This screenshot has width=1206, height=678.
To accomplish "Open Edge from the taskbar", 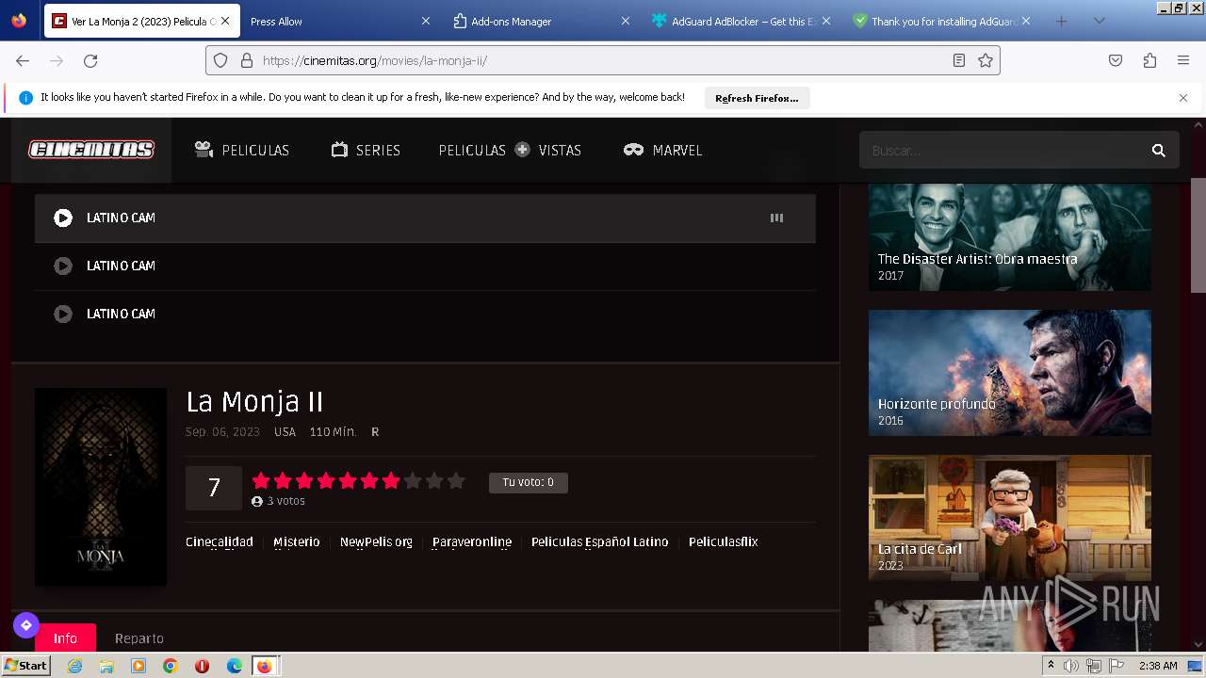I will pos(235,666).
